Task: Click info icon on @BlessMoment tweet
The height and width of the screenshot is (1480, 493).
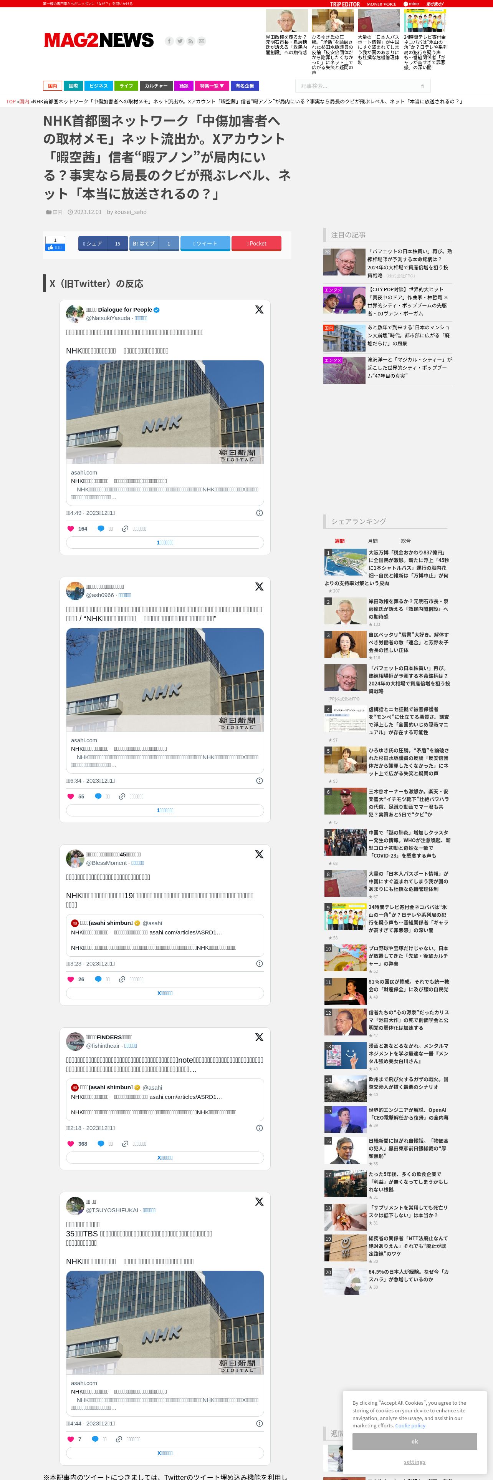Action: coord(260,963)
